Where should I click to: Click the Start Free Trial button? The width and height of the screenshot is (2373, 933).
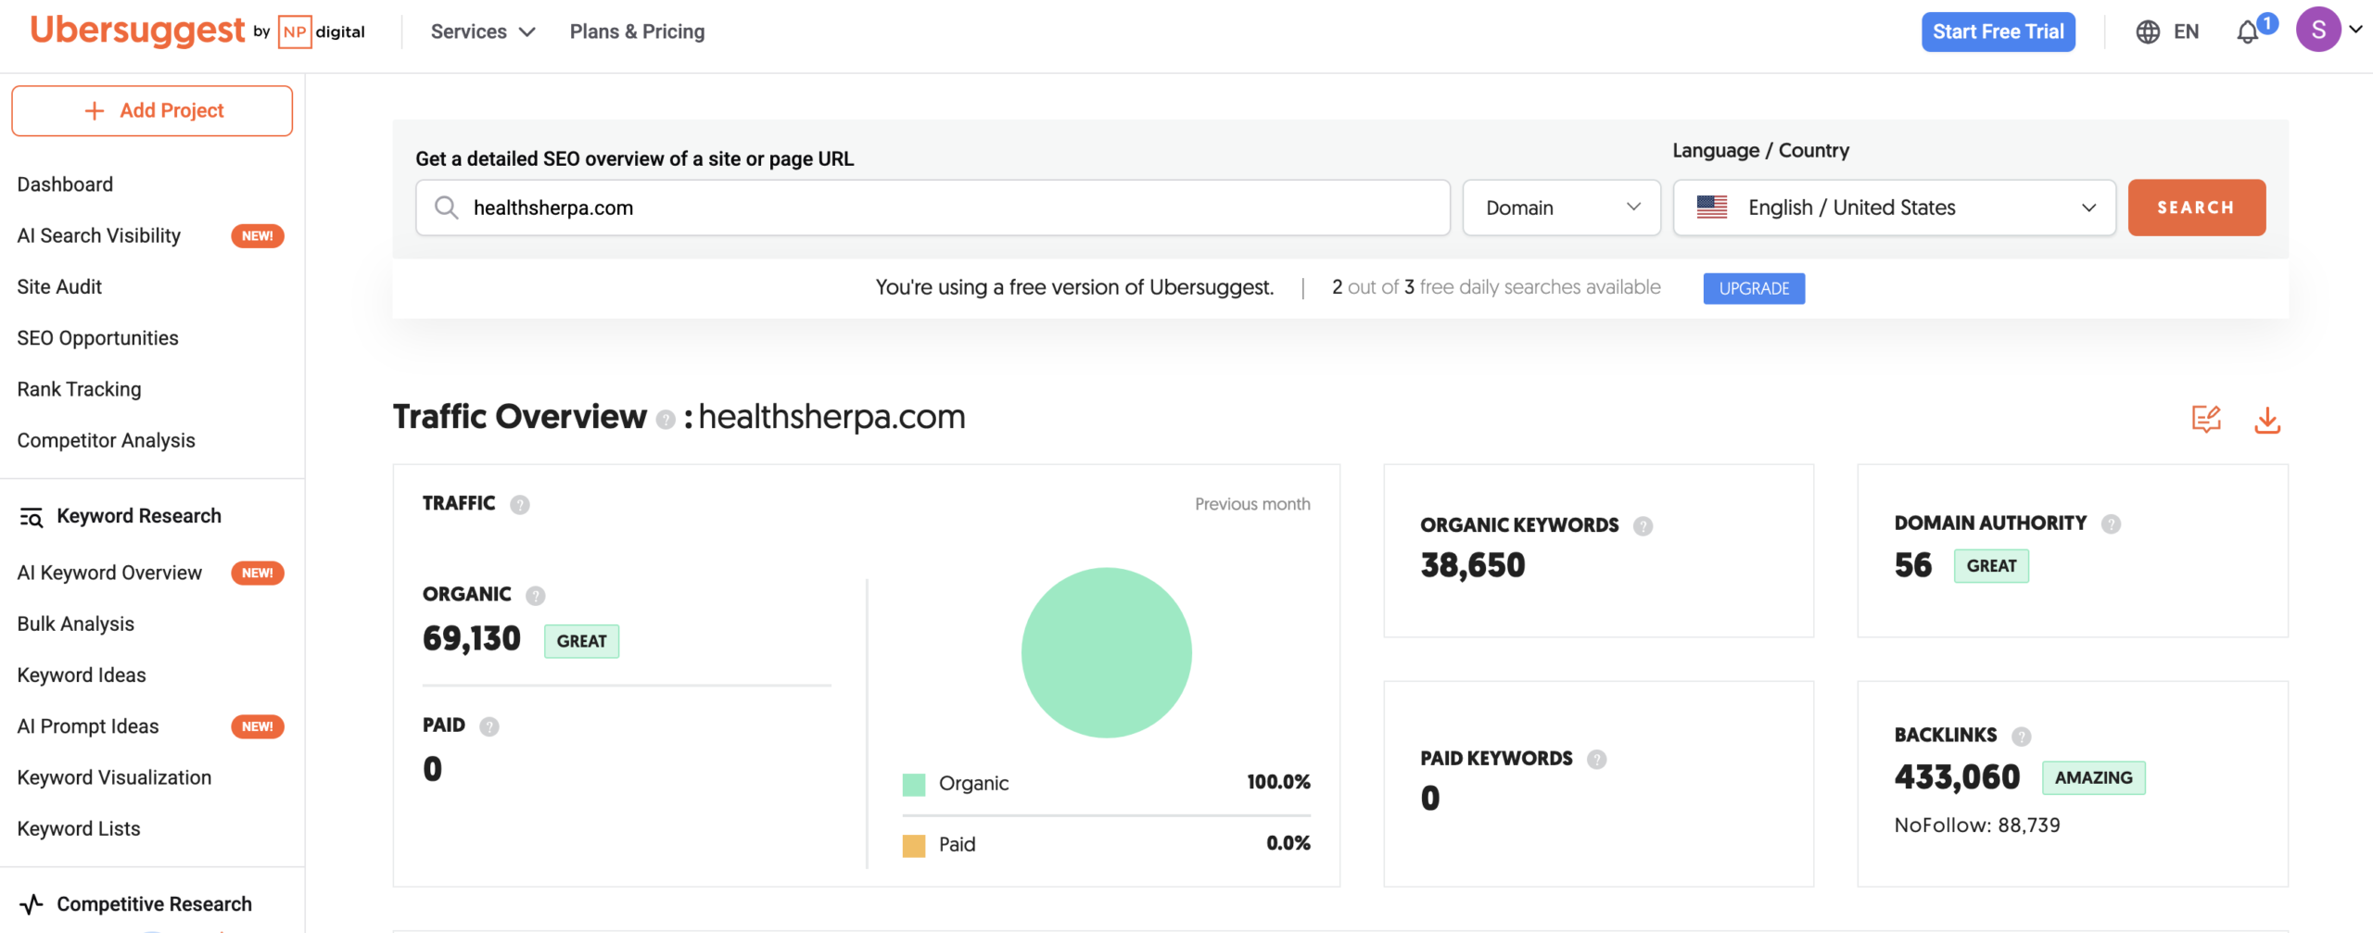coord(1998,32)
